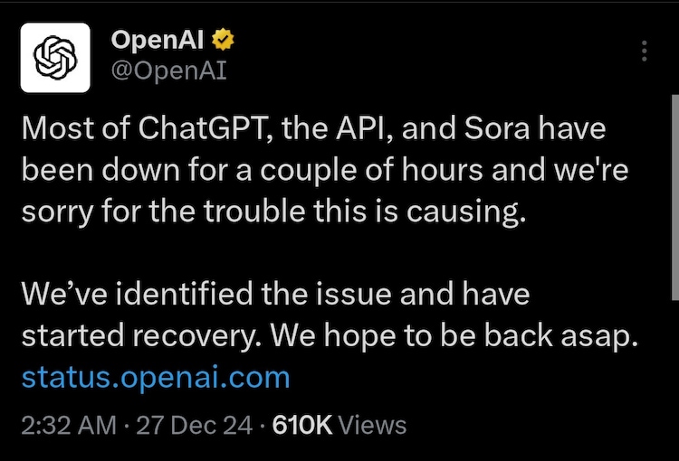Click the 2:32 AM timestamp
Image resolution: width=679 pixels, height=461 pixels.
[x=70, y=425]
